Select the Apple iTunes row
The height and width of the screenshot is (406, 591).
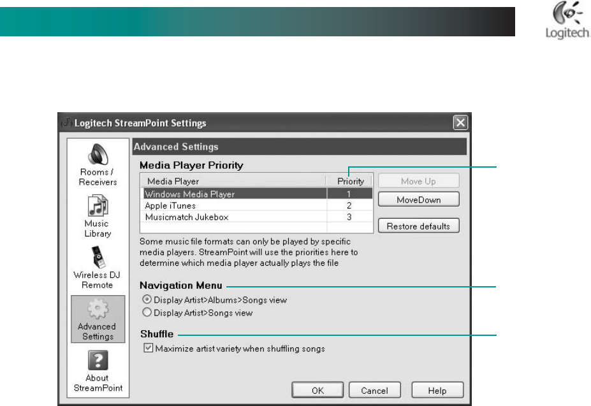(x=256, y=205)
